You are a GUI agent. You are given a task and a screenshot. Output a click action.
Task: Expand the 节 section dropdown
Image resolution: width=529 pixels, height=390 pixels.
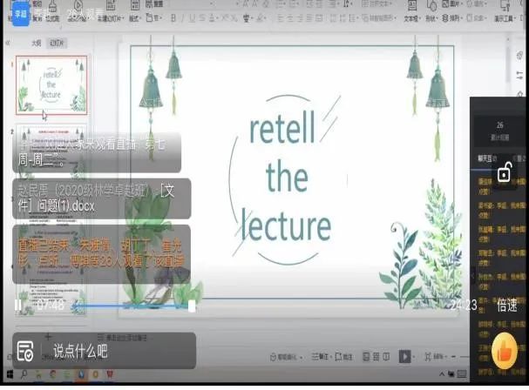[153, 18]
